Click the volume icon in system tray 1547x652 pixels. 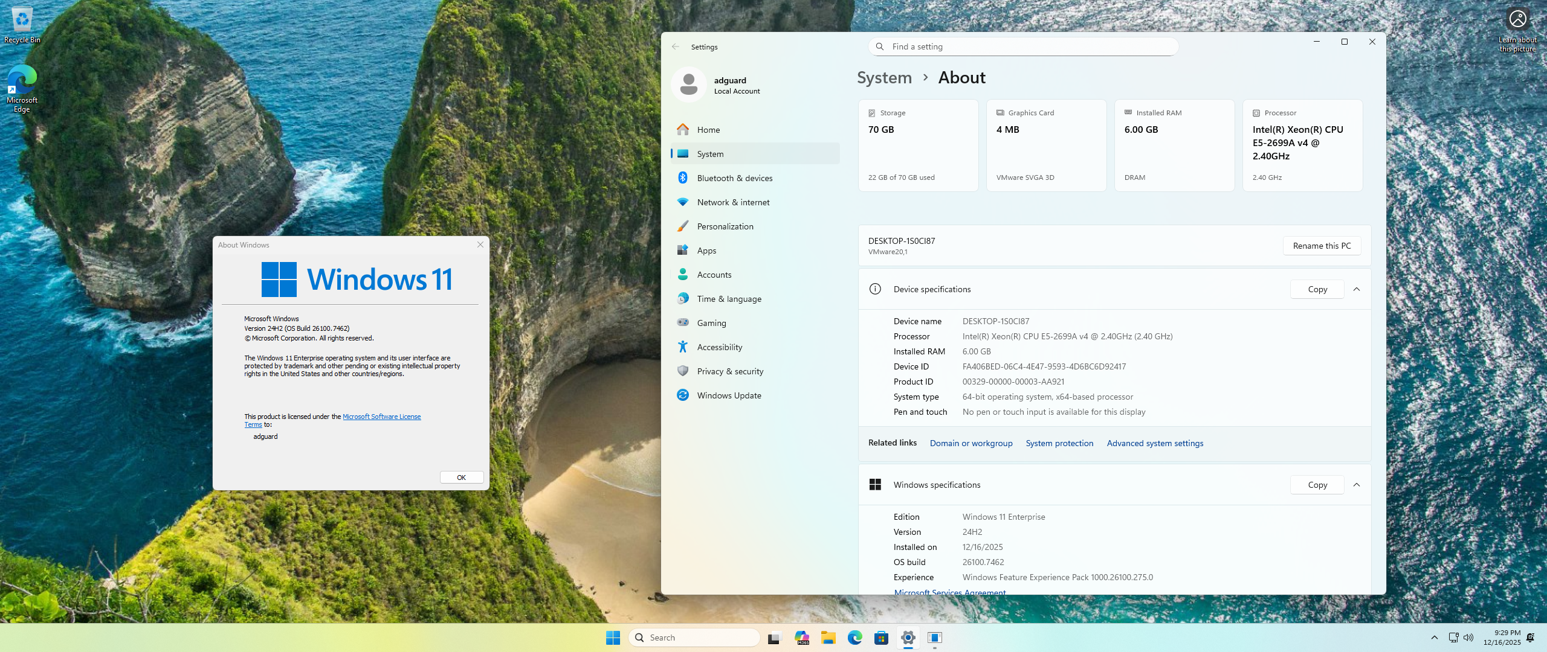pos(1468,638)
